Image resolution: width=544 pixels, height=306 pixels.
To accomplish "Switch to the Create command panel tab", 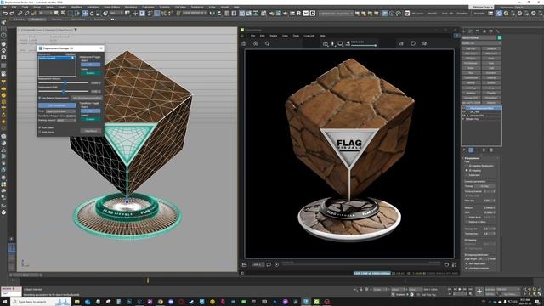I will click(464, 31).
